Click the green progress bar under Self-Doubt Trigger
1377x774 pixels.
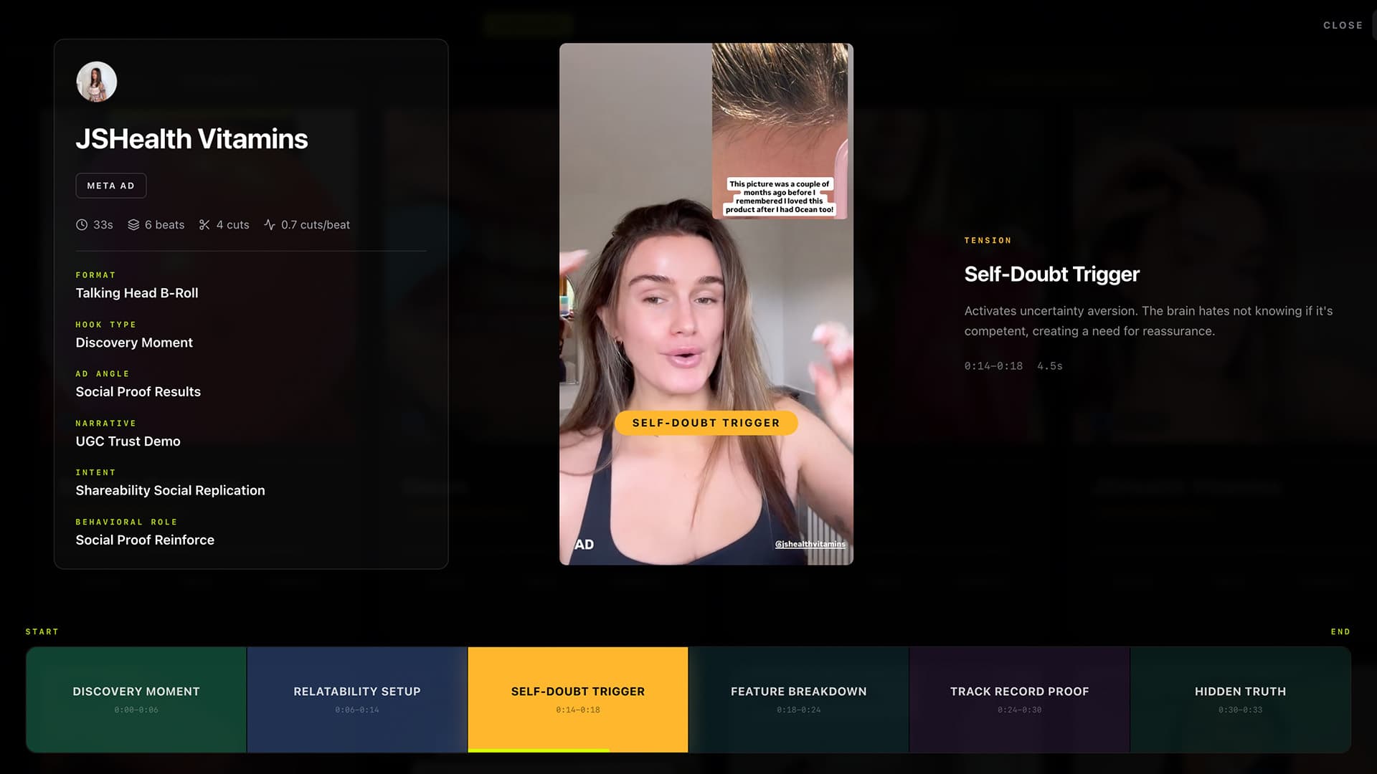(x=539, y=750)
